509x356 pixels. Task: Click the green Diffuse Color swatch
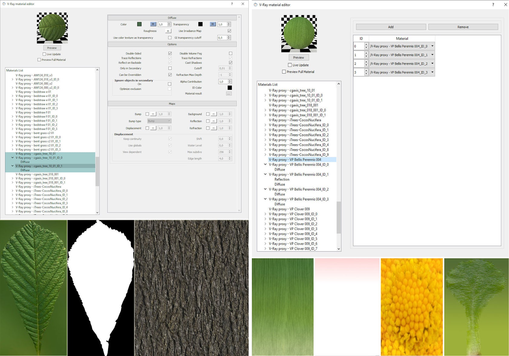tap(139, 24)
